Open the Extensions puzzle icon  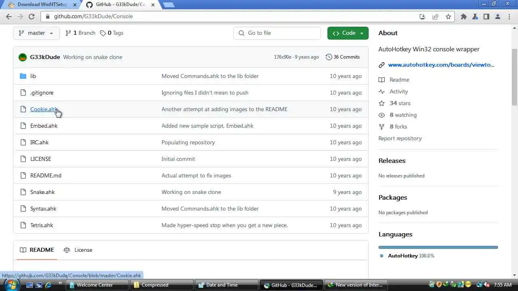464,17
